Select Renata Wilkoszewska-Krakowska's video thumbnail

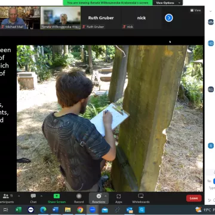click(60, 18)
